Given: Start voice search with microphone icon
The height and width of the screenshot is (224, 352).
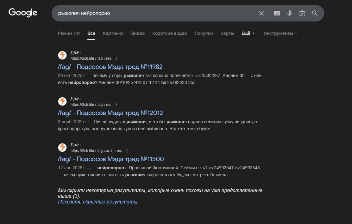Looking at the screenshot, I should [x=290, y=13].
